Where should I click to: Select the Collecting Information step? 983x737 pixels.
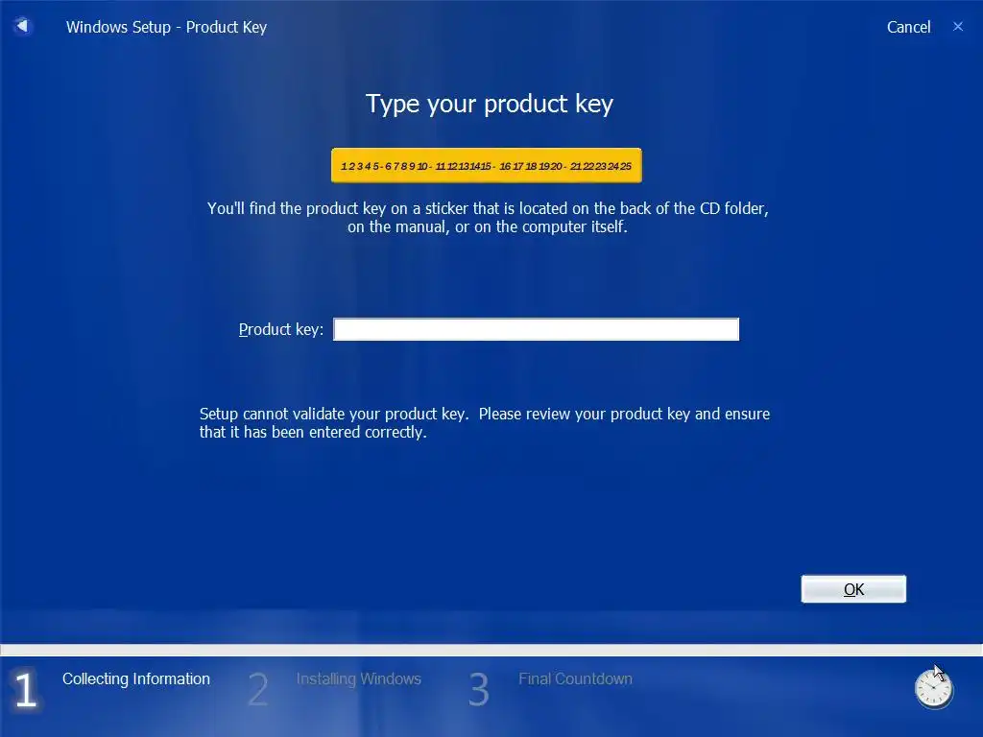[136, 678]
